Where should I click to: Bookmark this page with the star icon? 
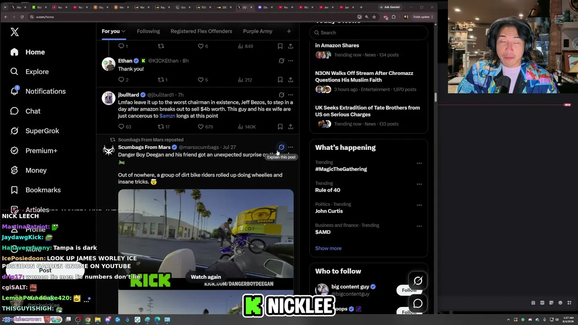[x=374, y=17]
